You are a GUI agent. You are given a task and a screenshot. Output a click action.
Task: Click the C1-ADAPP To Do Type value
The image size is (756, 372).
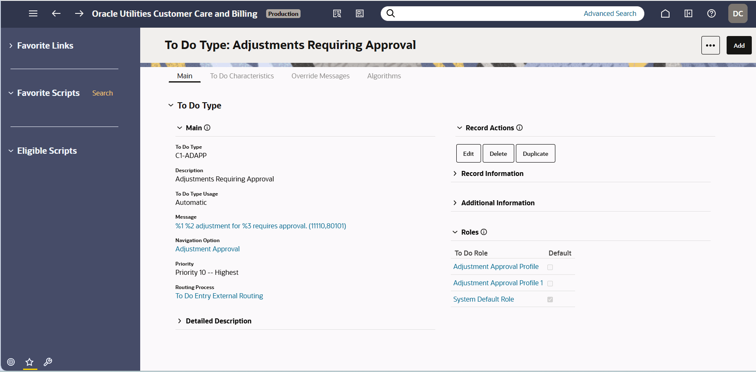pos(191,155)
